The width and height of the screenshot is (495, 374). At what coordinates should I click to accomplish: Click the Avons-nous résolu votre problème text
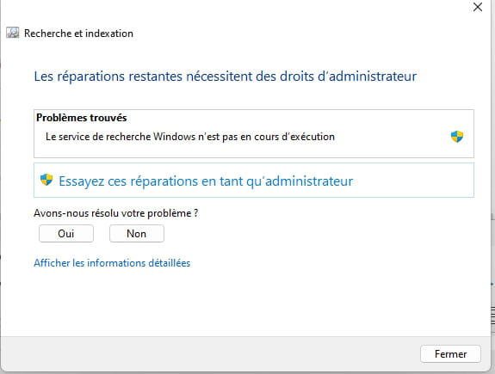point(116,213)
